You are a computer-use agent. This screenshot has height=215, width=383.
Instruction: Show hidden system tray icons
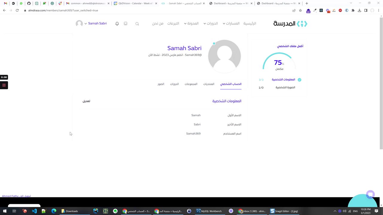pos(335,211)
